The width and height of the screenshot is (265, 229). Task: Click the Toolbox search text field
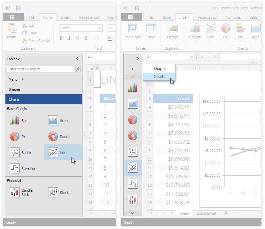[x=41, y=69]
